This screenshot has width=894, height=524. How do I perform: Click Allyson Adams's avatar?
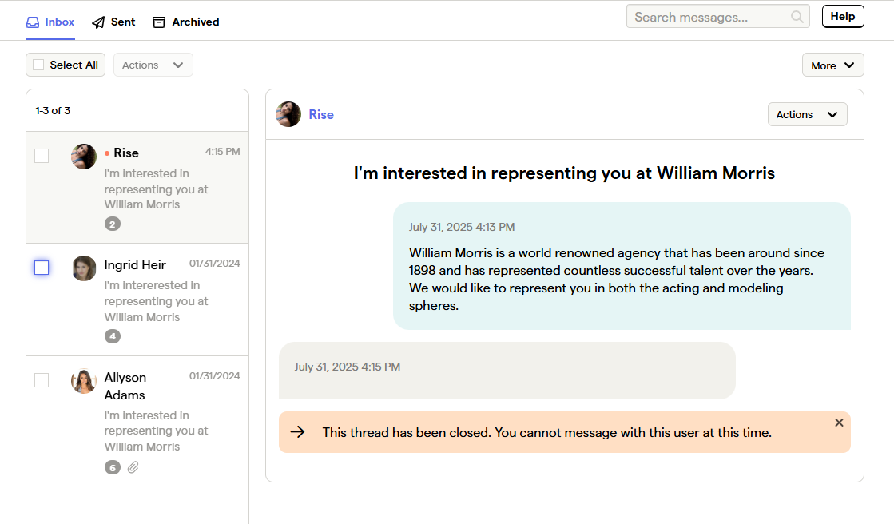point(84,381)
